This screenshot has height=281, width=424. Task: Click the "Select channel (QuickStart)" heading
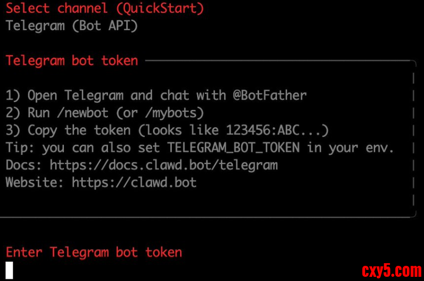coord(105,8)
